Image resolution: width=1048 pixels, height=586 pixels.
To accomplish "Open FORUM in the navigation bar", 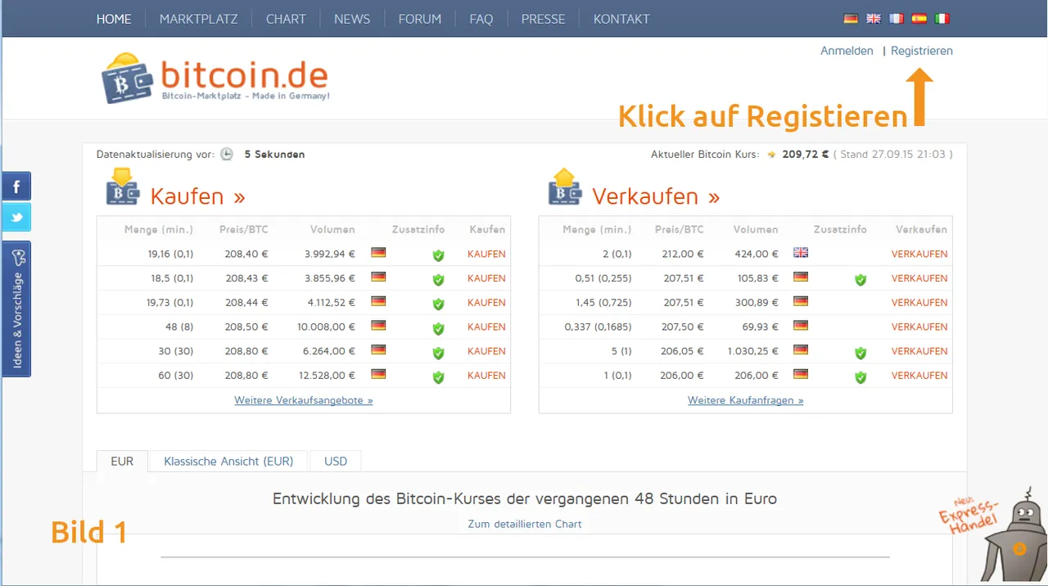I will pyautogui.click(x=420, y=19).
